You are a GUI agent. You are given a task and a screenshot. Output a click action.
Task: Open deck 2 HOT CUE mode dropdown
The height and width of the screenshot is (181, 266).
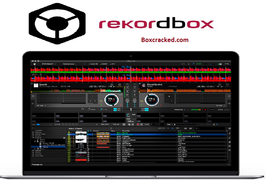click(221, 105)
